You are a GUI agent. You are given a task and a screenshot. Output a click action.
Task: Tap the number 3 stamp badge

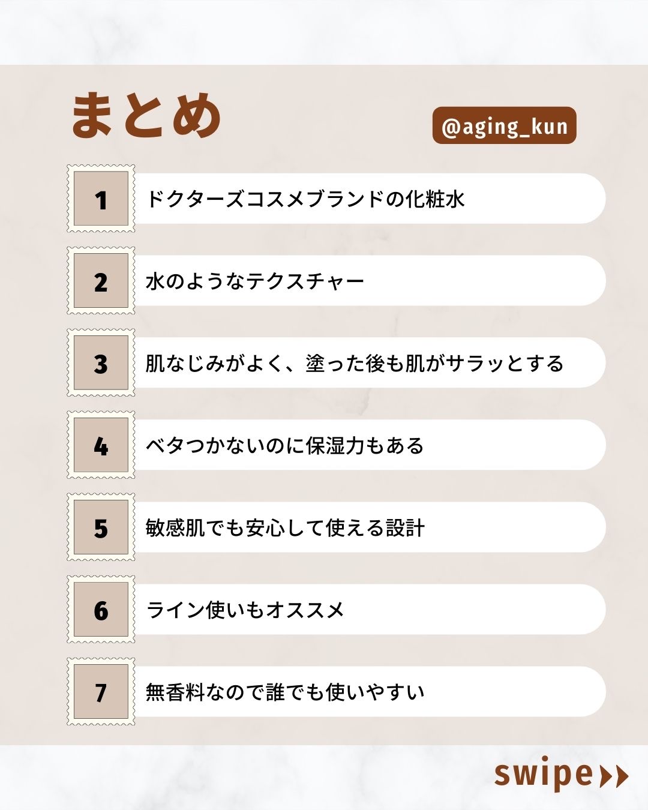(101, 364)
